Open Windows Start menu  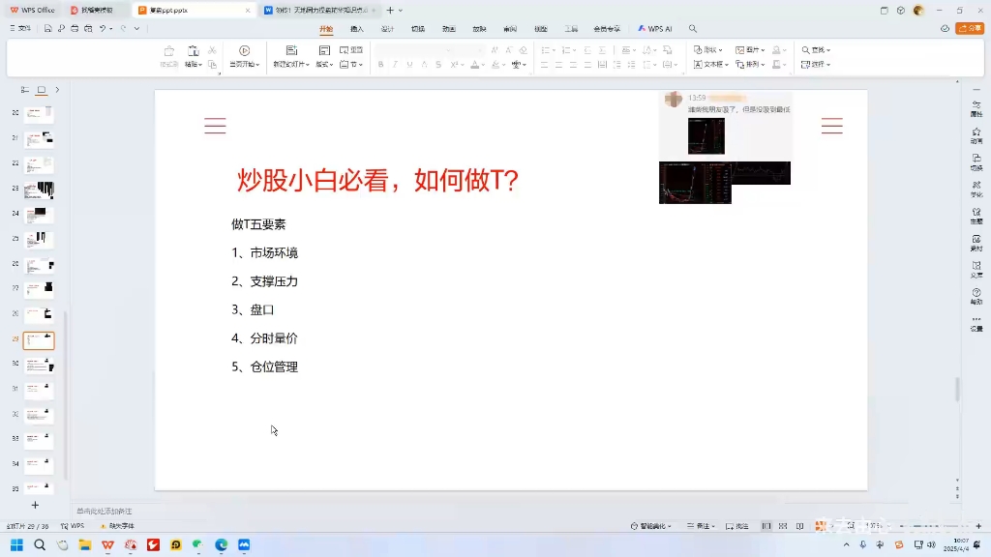[17, 545]
